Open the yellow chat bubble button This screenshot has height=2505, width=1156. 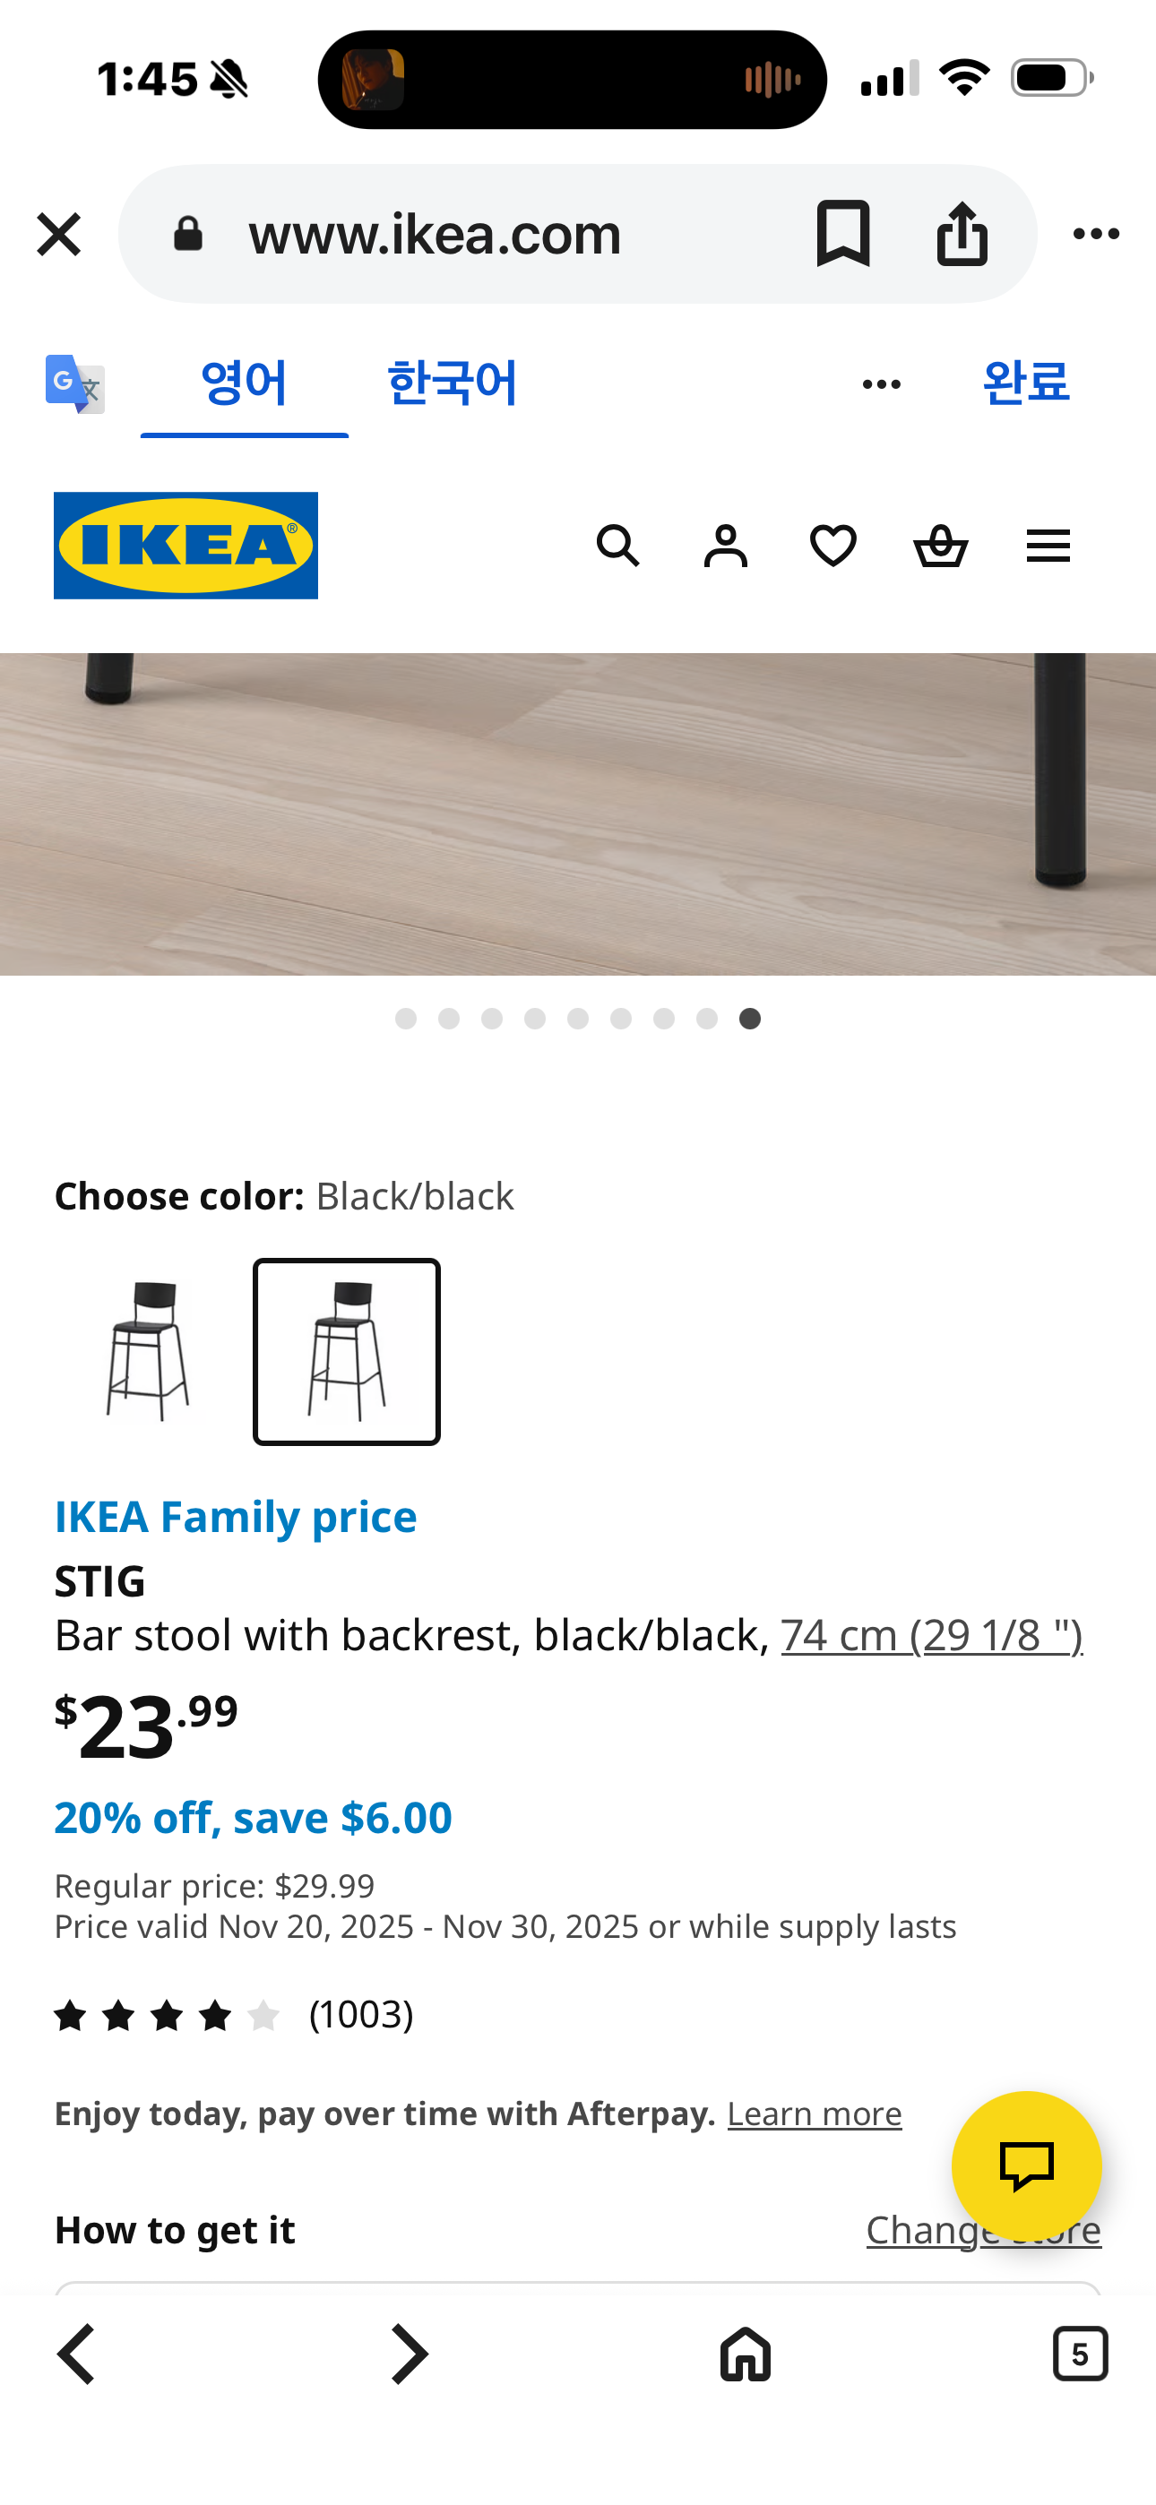1027,2165
